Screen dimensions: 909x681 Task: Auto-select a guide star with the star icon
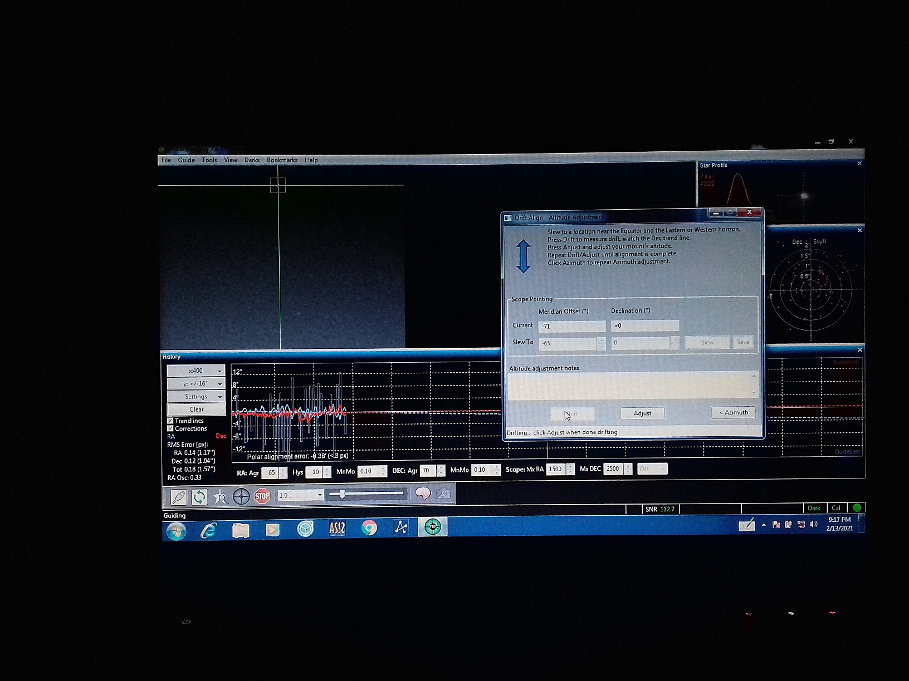click(x=221, y=496)
